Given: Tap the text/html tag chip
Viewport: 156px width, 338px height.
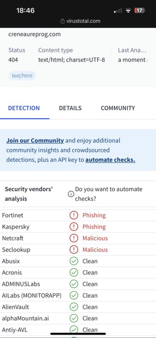Looking at the screenshot, I should pyautogui.click(x=22, y=76).
